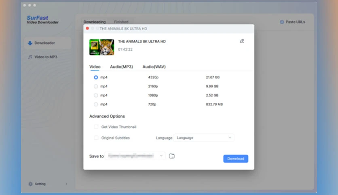Click the edit title pencil icon
The width and height of the screenshot is (338, 195).
(242, 41)
